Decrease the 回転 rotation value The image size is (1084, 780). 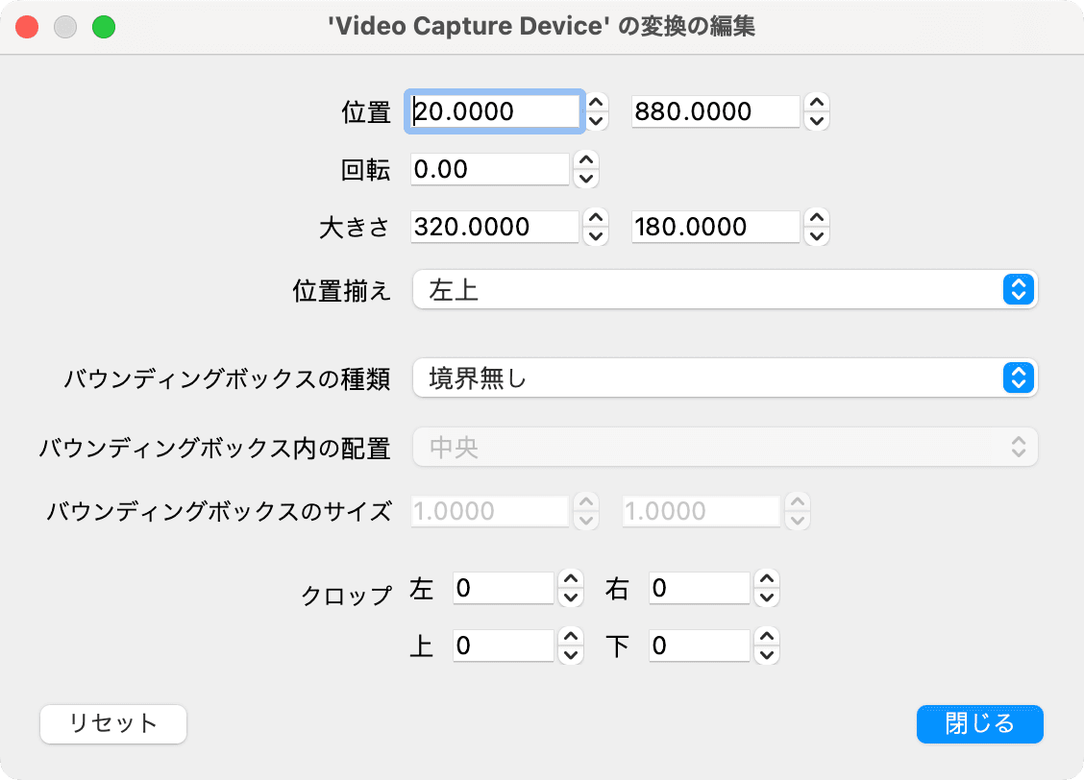coord(586,179)
